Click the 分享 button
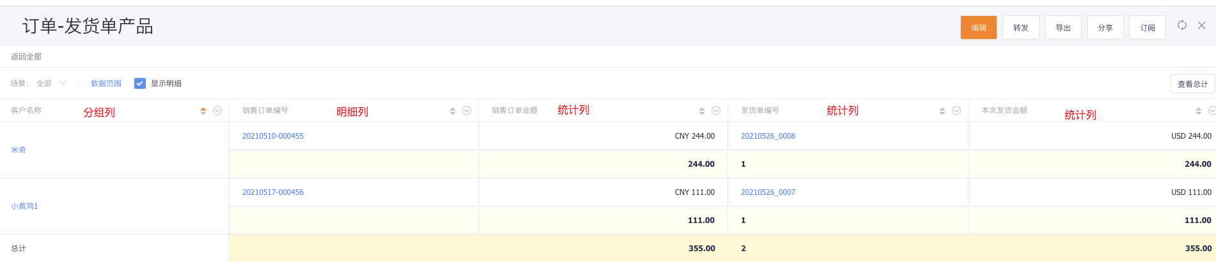Screen dimensions: 1216x262 click(1105, 27)
